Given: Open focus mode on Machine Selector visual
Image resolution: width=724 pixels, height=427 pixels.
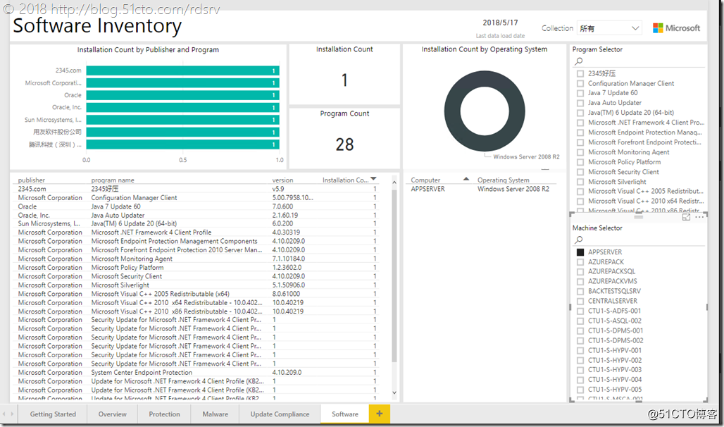Looking at the screenshot, I should click(x=686, y=217).
